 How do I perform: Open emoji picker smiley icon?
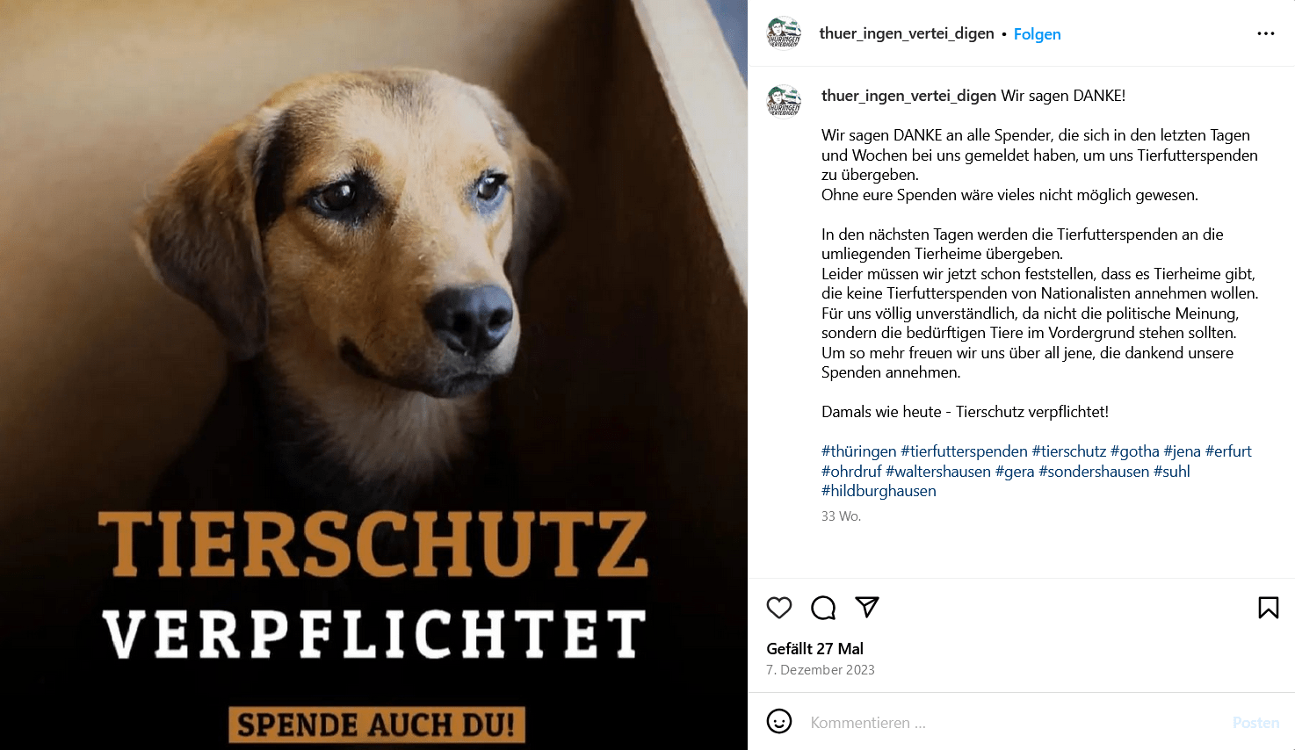point(779,721)
